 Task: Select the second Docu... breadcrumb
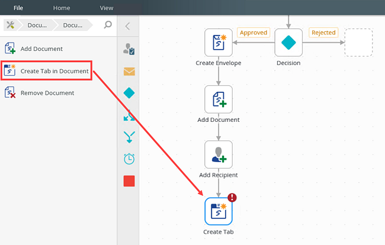point(73,25)
